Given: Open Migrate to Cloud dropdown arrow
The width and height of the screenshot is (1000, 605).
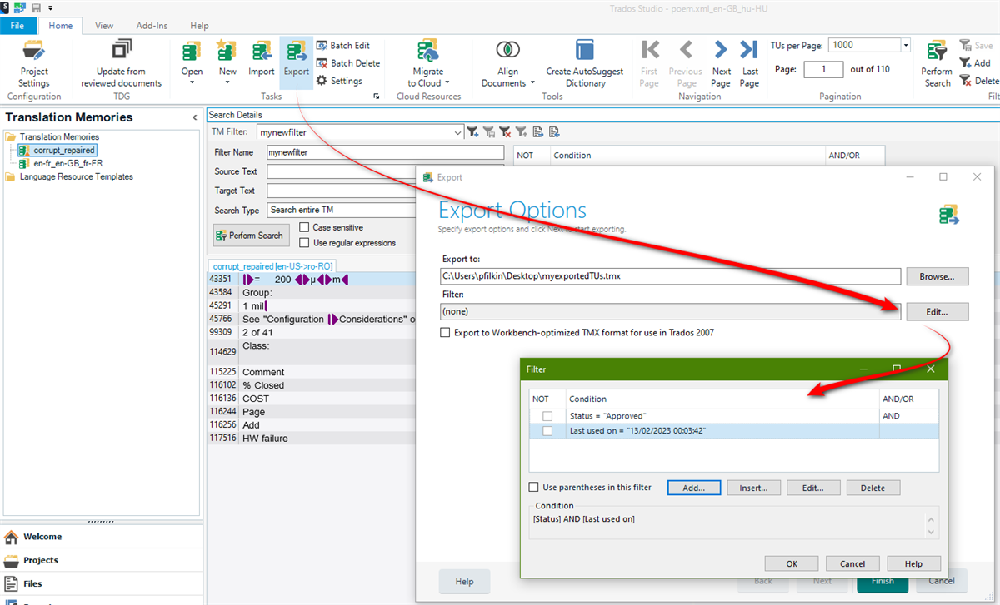Looking at the screenshot, I should pyautogui.click(x=447, y=83).
